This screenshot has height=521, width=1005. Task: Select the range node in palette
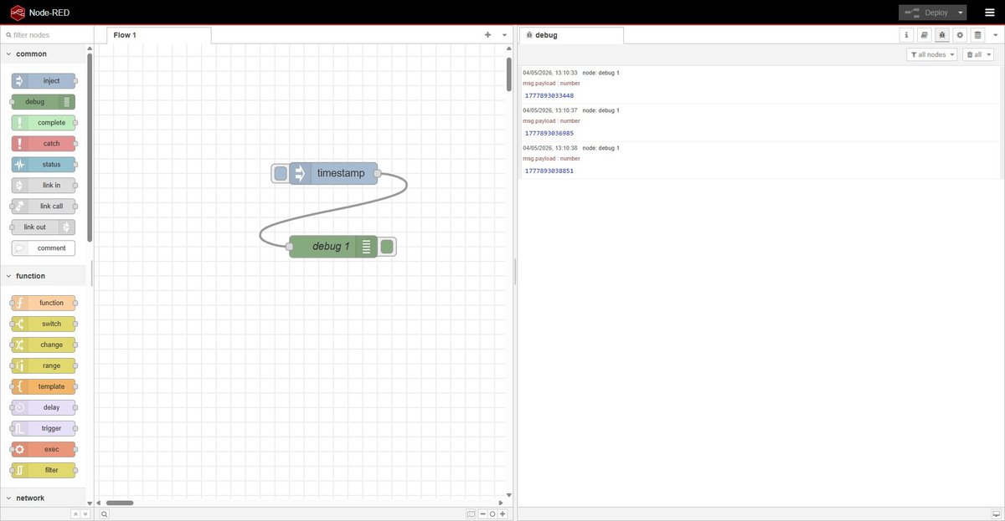[x=44, y=365]
